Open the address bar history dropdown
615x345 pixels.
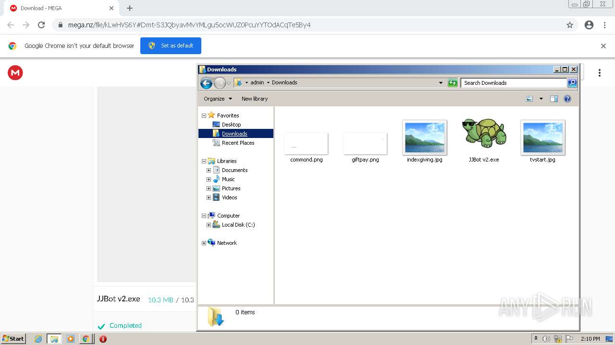pyautogui.click(x=441, y=83)
